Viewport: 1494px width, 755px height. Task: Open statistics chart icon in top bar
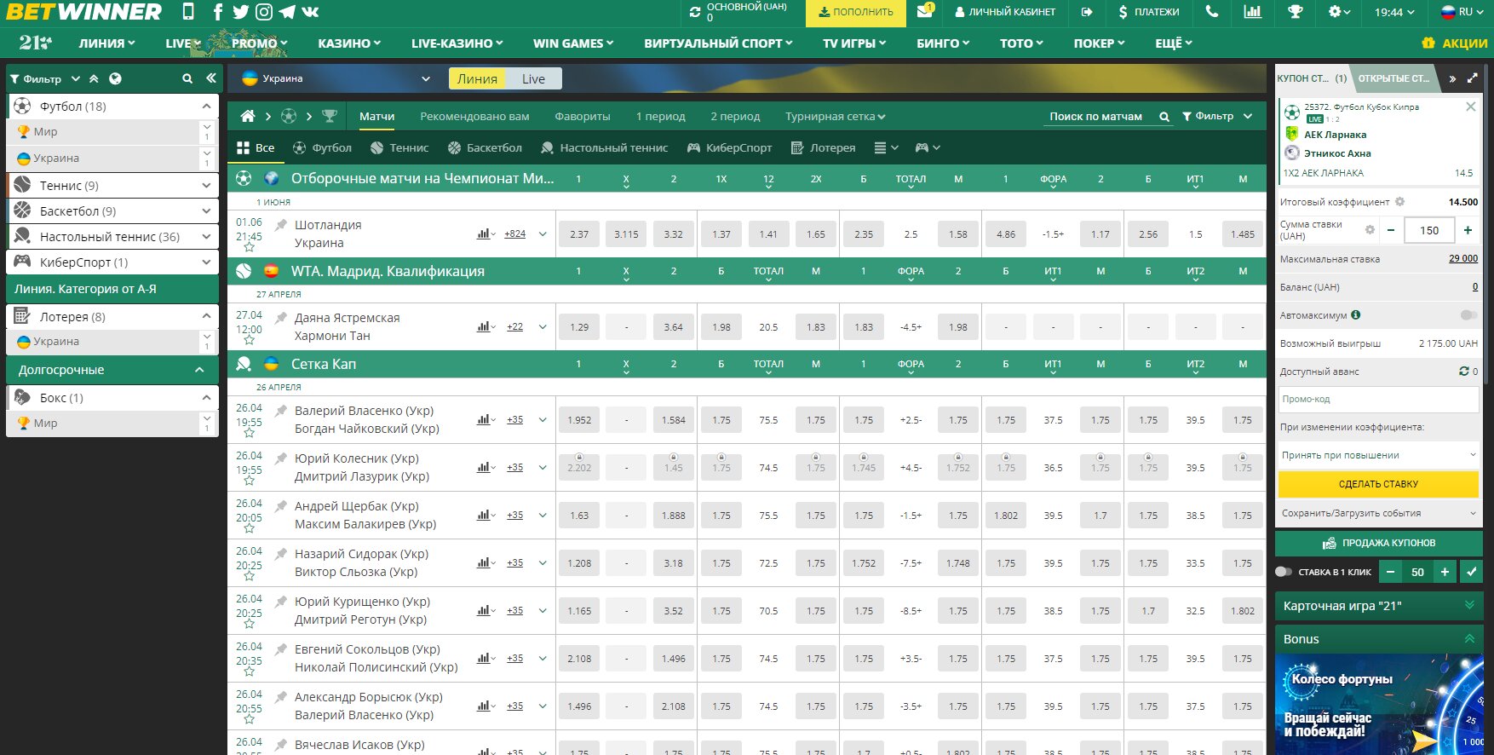click(1252, 12)
